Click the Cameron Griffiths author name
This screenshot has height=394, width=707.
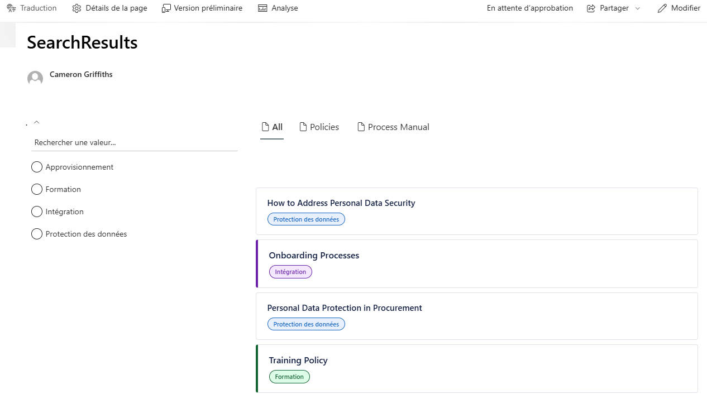coord(81,74)
